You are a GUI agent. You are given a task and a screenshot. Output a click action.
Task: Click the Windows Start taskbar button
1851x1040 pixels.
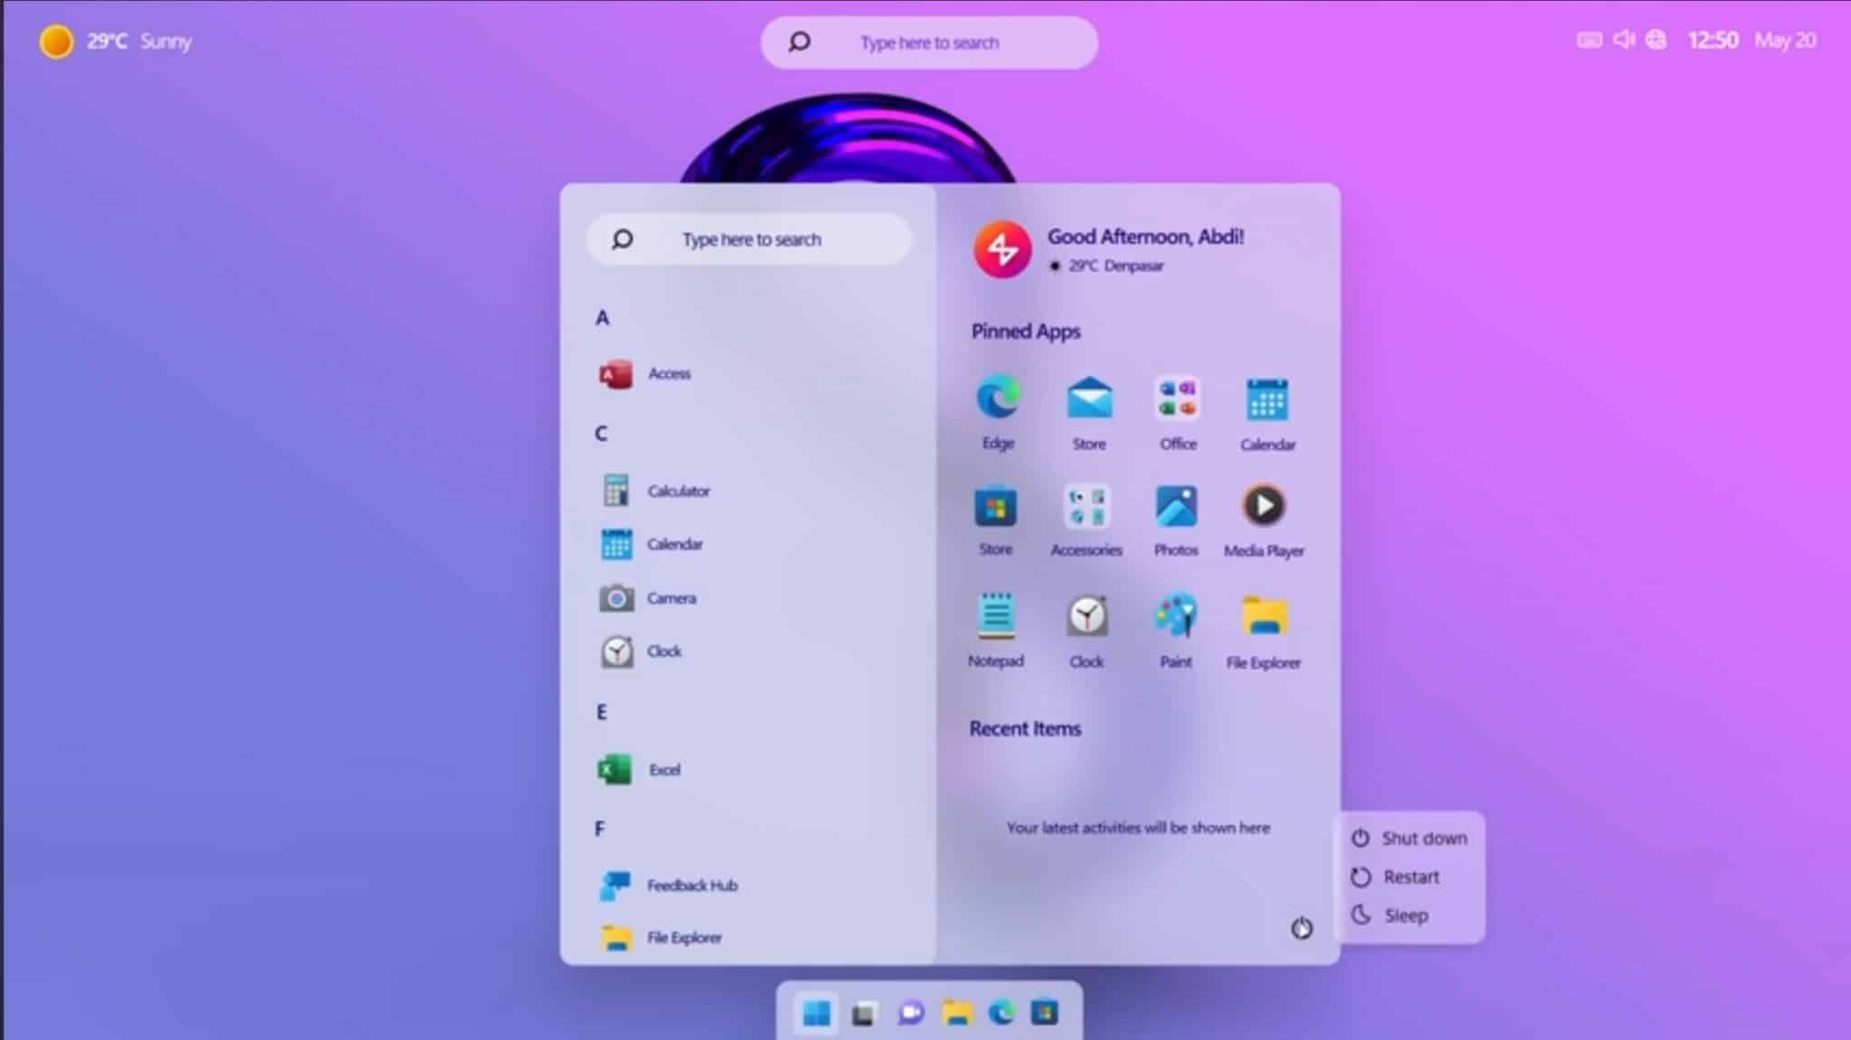pyautogui.click(x=816, y=1014)
